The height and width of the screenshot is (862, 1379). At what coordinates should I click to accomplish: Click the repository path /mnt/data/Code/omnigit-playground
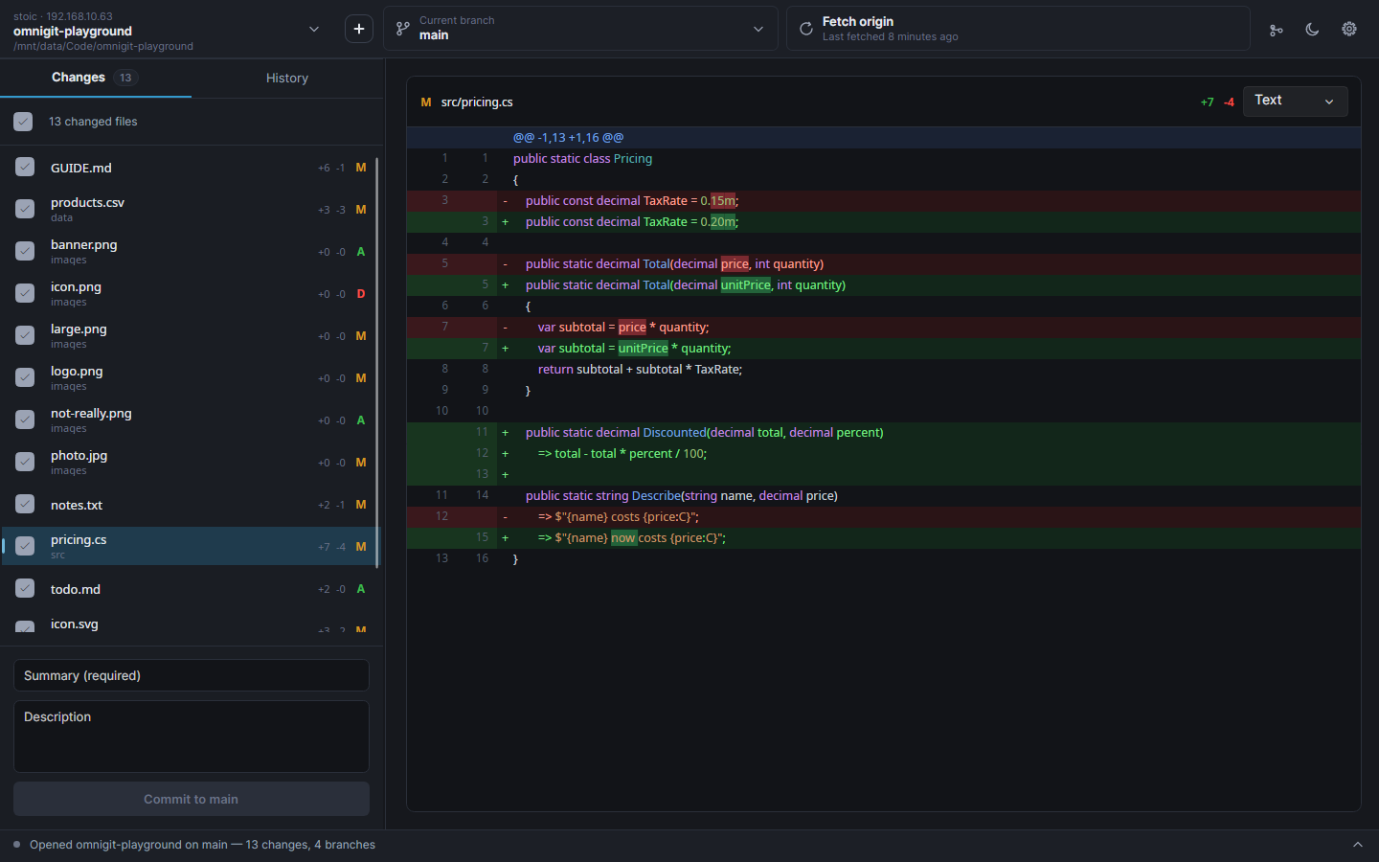[103, 46]
